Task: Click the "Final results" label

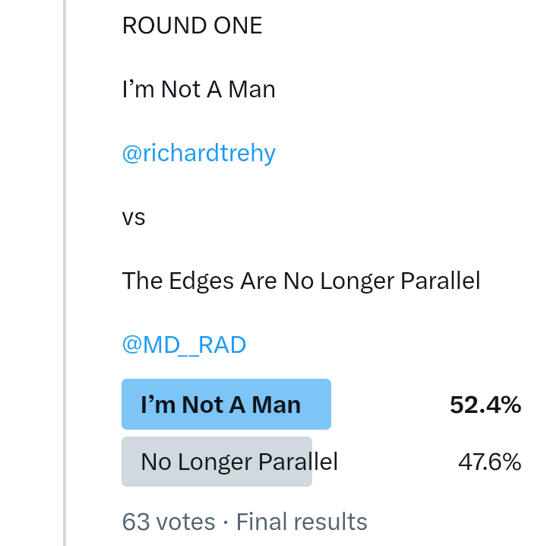Action: point(302,522)
